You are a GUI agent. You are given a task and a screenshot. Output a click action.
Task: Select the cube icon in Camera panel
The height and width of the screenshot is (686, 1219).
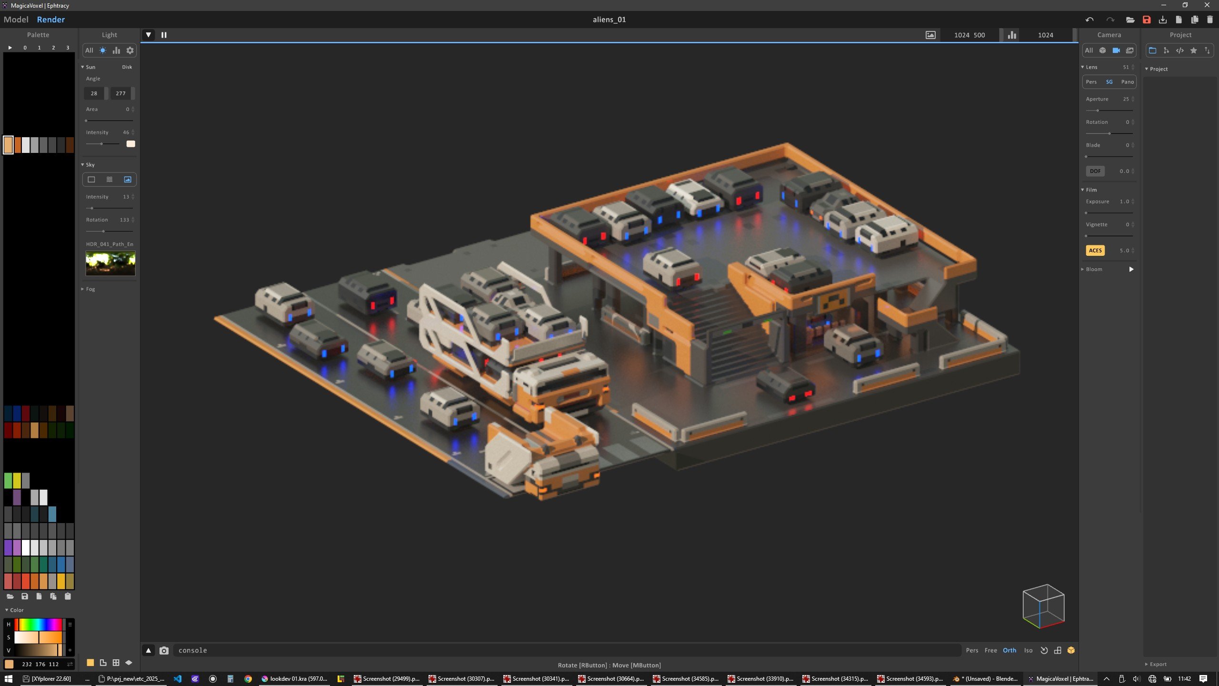(1102, 50)
